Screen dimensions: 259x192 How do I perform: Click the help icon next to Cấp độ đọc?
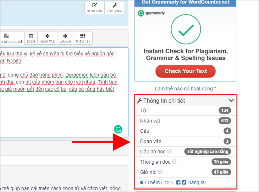(169, 151)
